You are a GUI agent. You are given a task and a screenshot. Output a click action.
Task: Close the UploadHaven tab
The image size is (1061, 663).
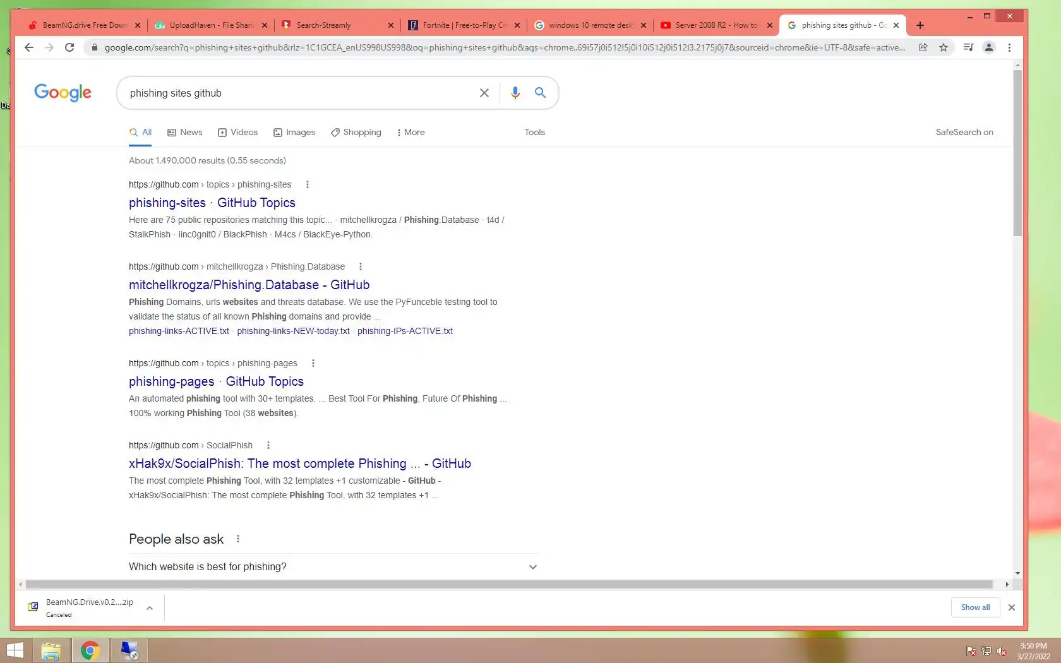[x=264, y=25]
